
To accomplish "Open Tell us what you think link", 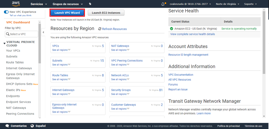I will [21, 15].
